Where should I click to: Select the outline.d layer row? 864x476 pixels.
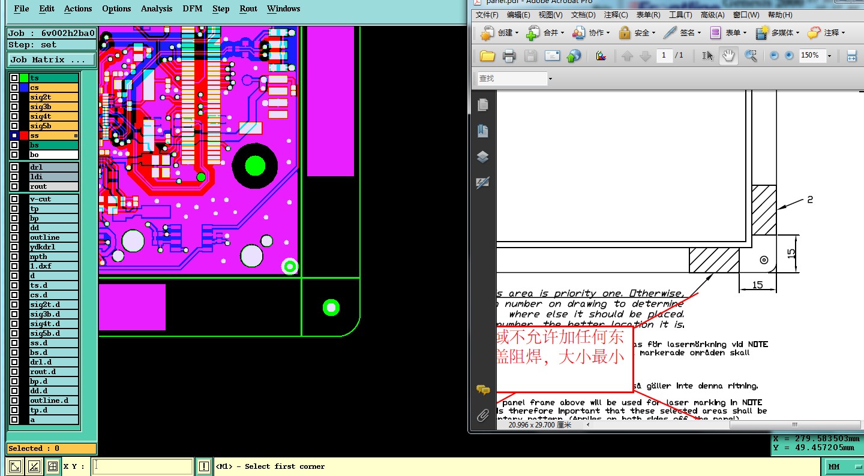[x=54, y=400]
